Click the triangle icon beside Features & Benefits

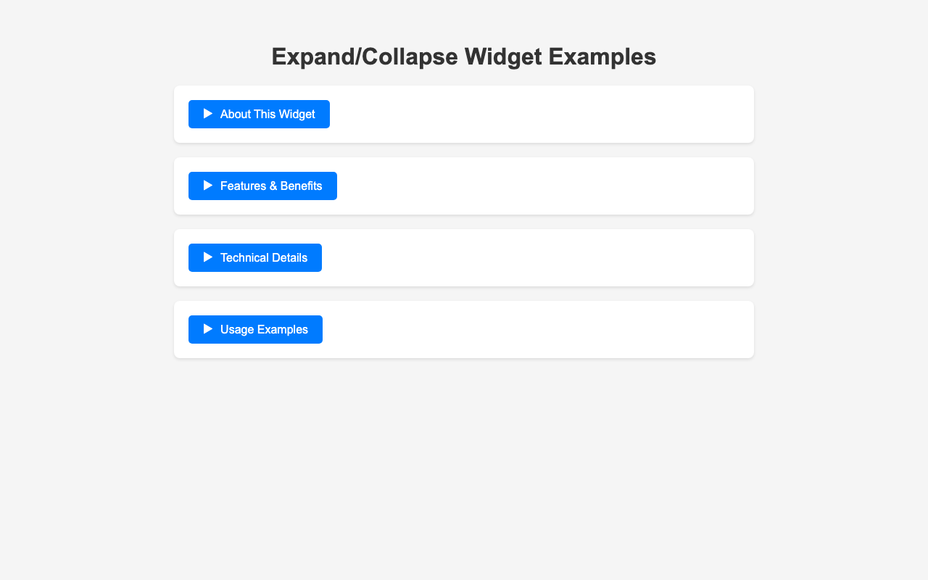pyautogui.click(x=208, y=186)
